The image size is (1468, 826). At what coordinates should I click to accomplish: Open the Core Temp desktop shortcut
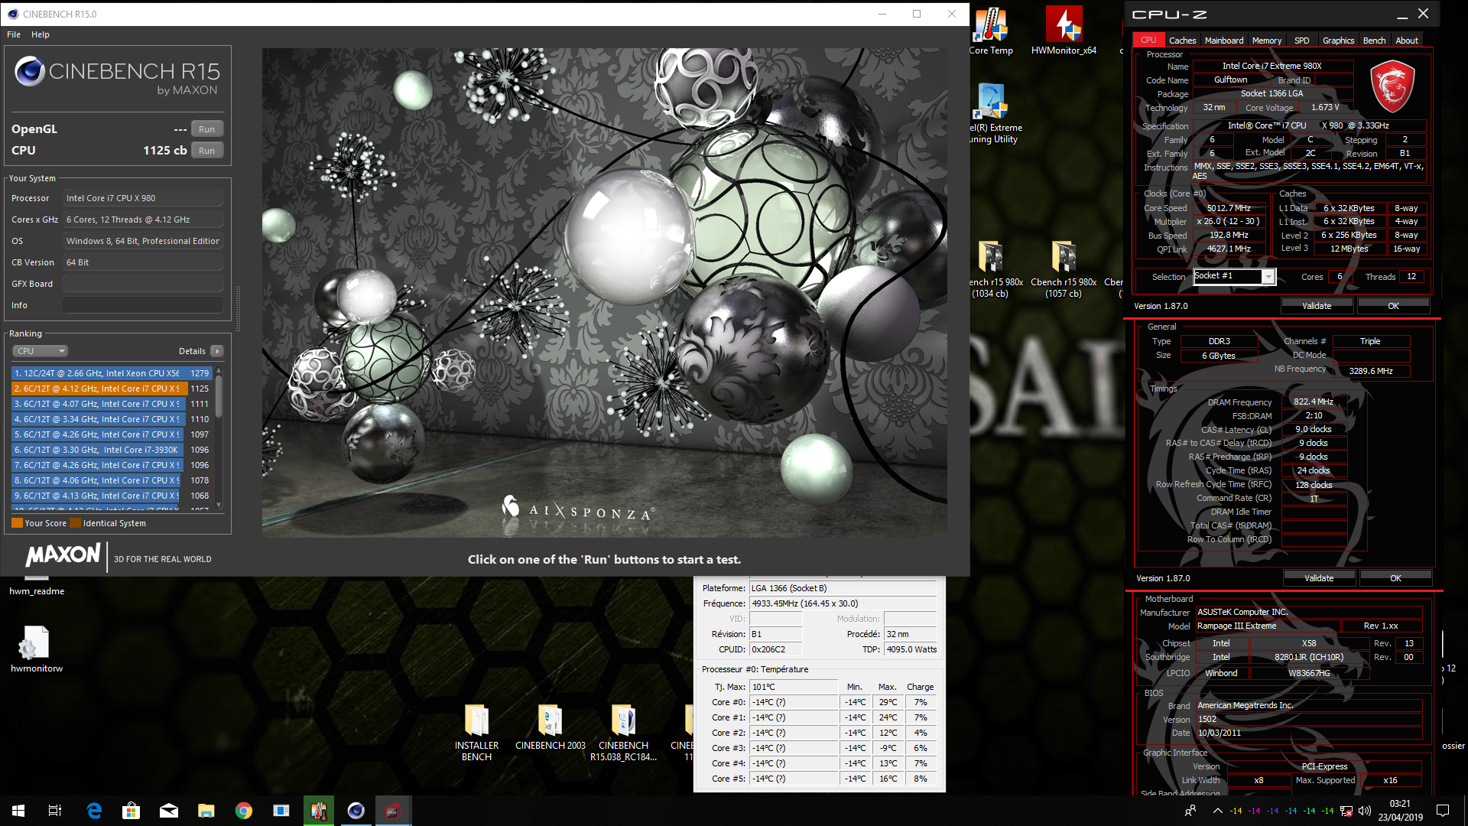point(991,31)
